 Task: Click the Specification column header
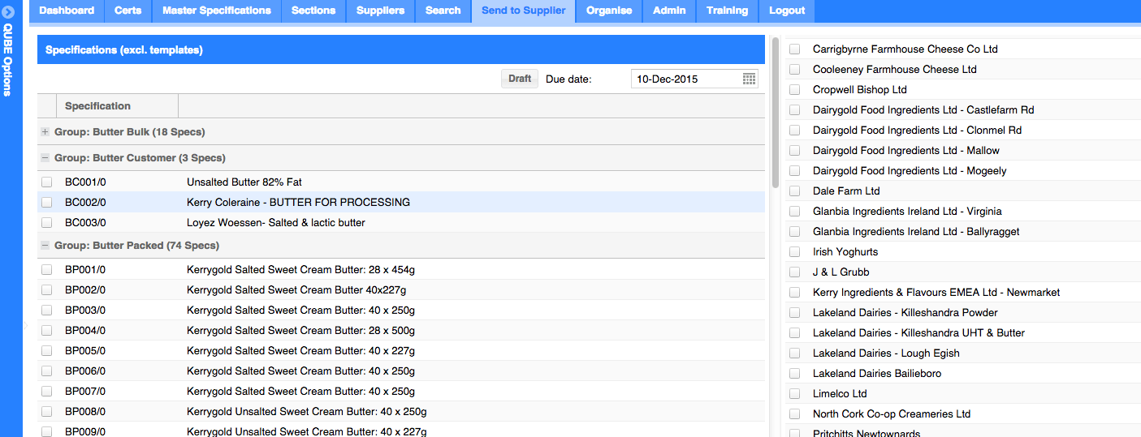point(117,106)
